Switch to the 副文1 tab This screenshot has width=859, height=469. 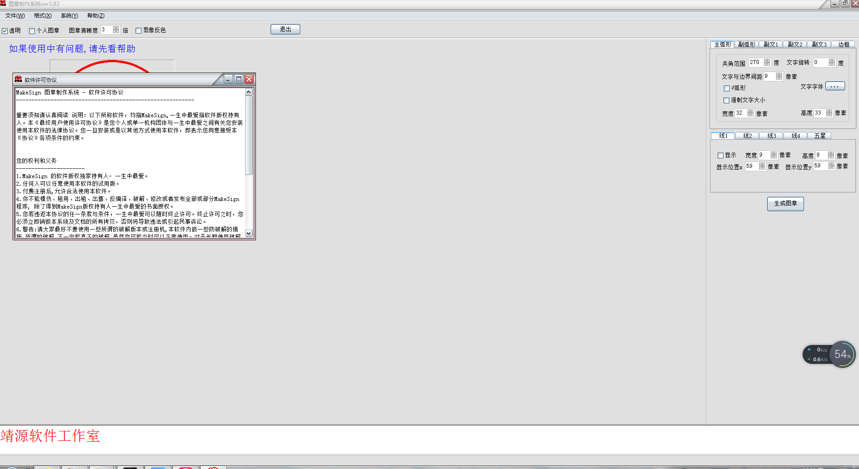tap(770, 44)
